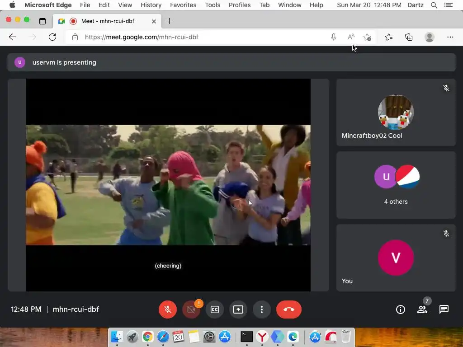Open the Help menu
The width and height of the screenshot is (463, 347).
pos(316,5)
